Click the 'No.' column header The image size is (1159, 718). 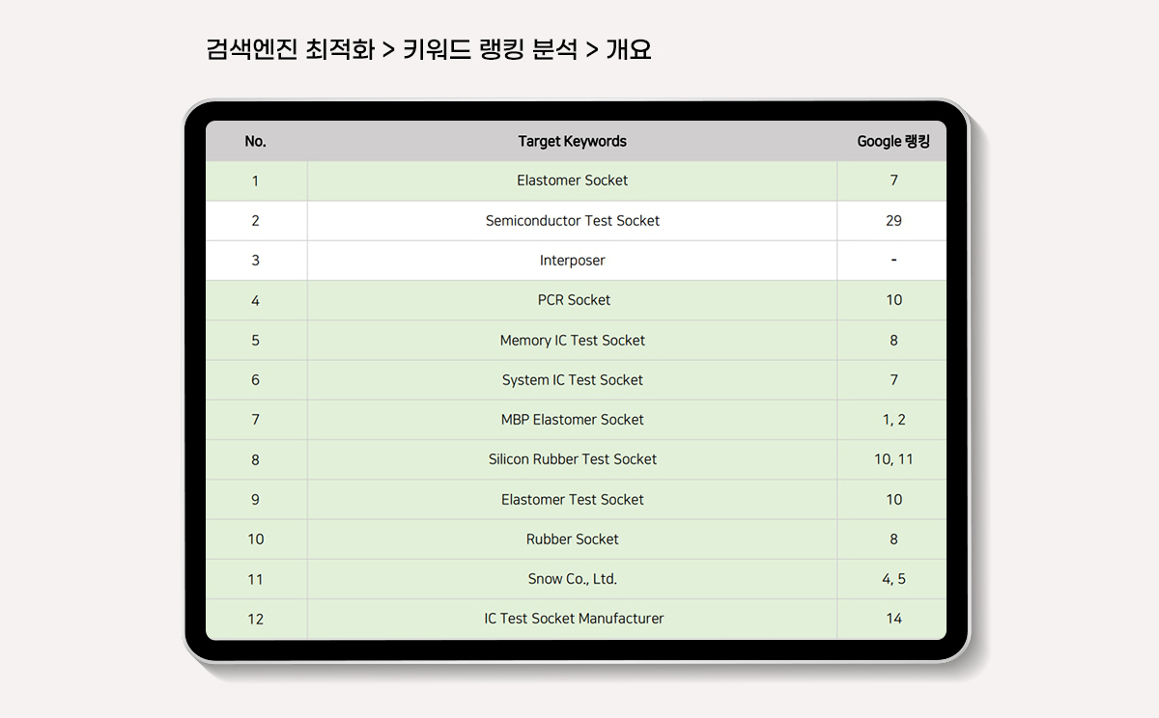[256, 141]
